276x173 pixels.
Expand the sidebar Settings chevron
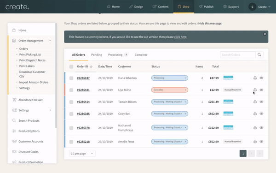[x=50, y=110]
